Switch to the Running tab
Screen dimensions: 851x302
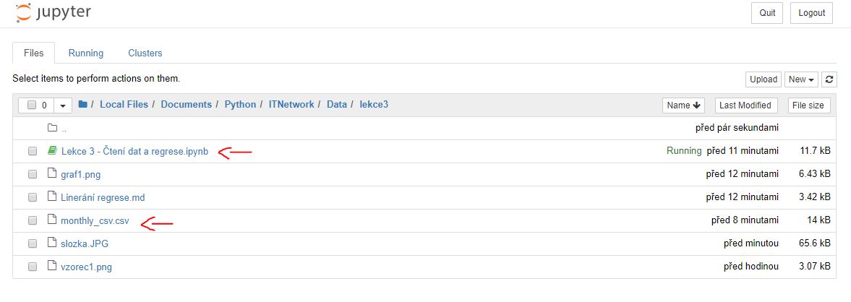(x=86, y=53)
